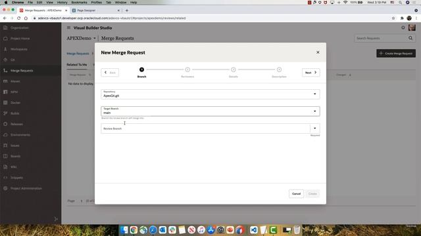This screenshot has height=236, width=421.
Task: Select the Description wizard step
Action: 279,72
